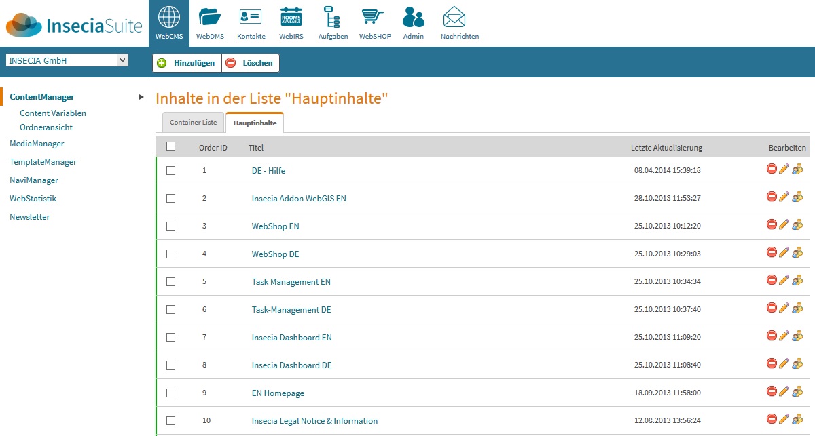Open NaviManager in the sidebar
This screenshot has height=436, width=815.
pyautogui.click(x=34, y=180)
